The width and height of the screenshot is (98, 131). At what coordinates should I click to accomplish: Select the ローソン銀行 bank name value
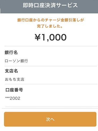(16, 61)
